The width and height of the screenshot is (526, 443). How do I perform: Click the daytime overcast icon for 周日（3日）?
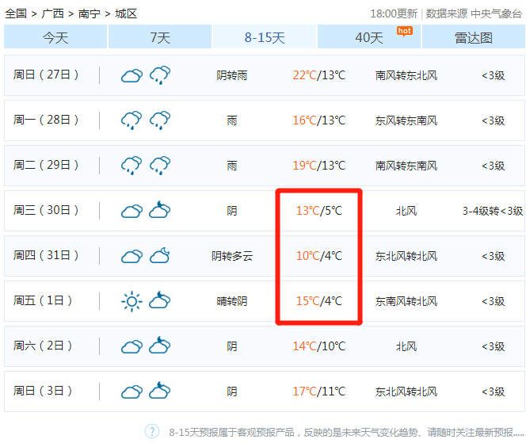[x=131, y=391]
